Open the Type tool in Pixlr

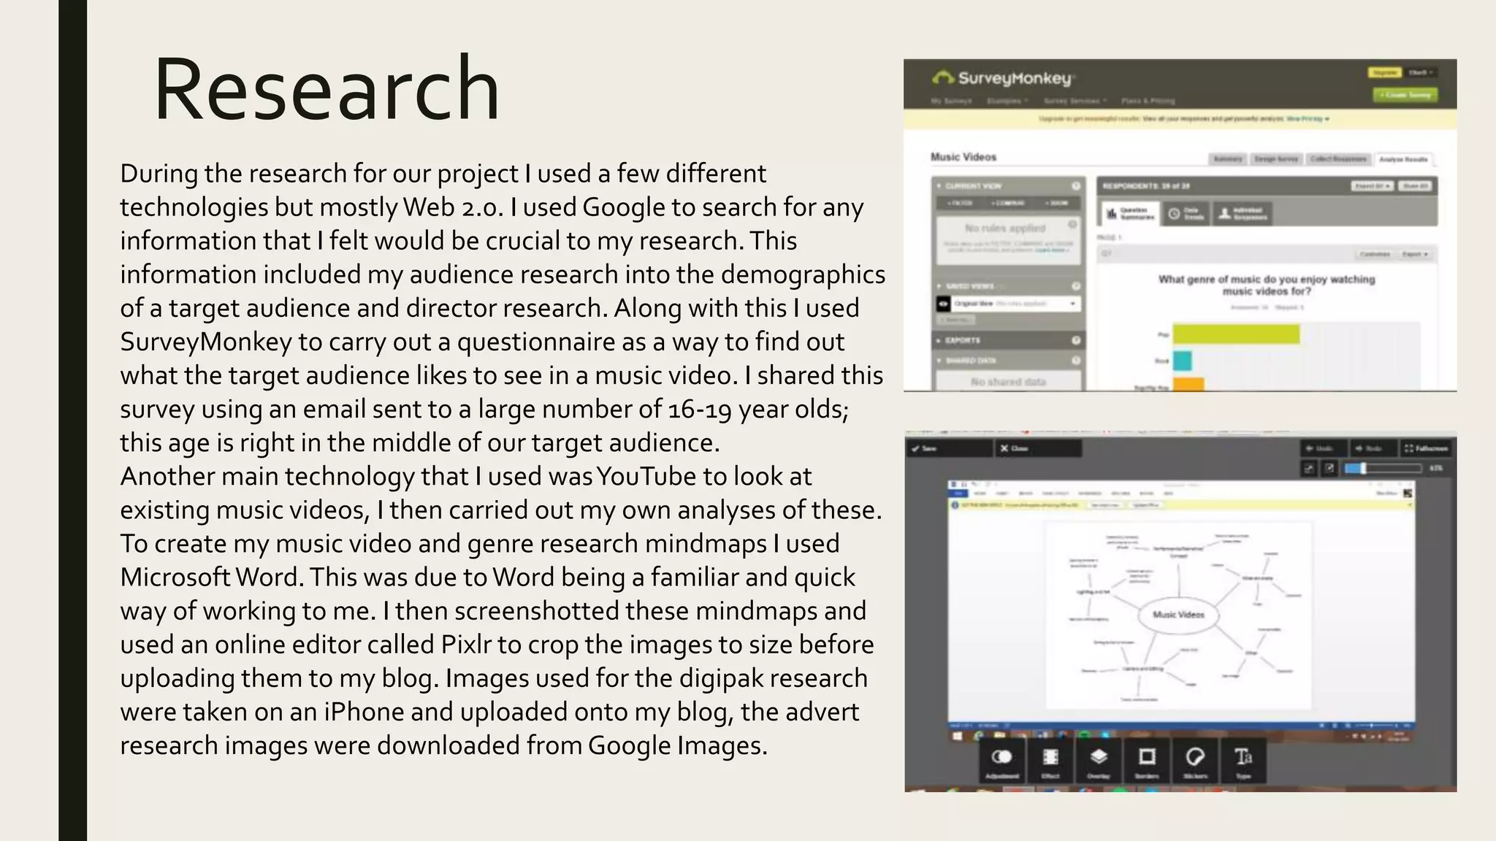pos(1243,761)
